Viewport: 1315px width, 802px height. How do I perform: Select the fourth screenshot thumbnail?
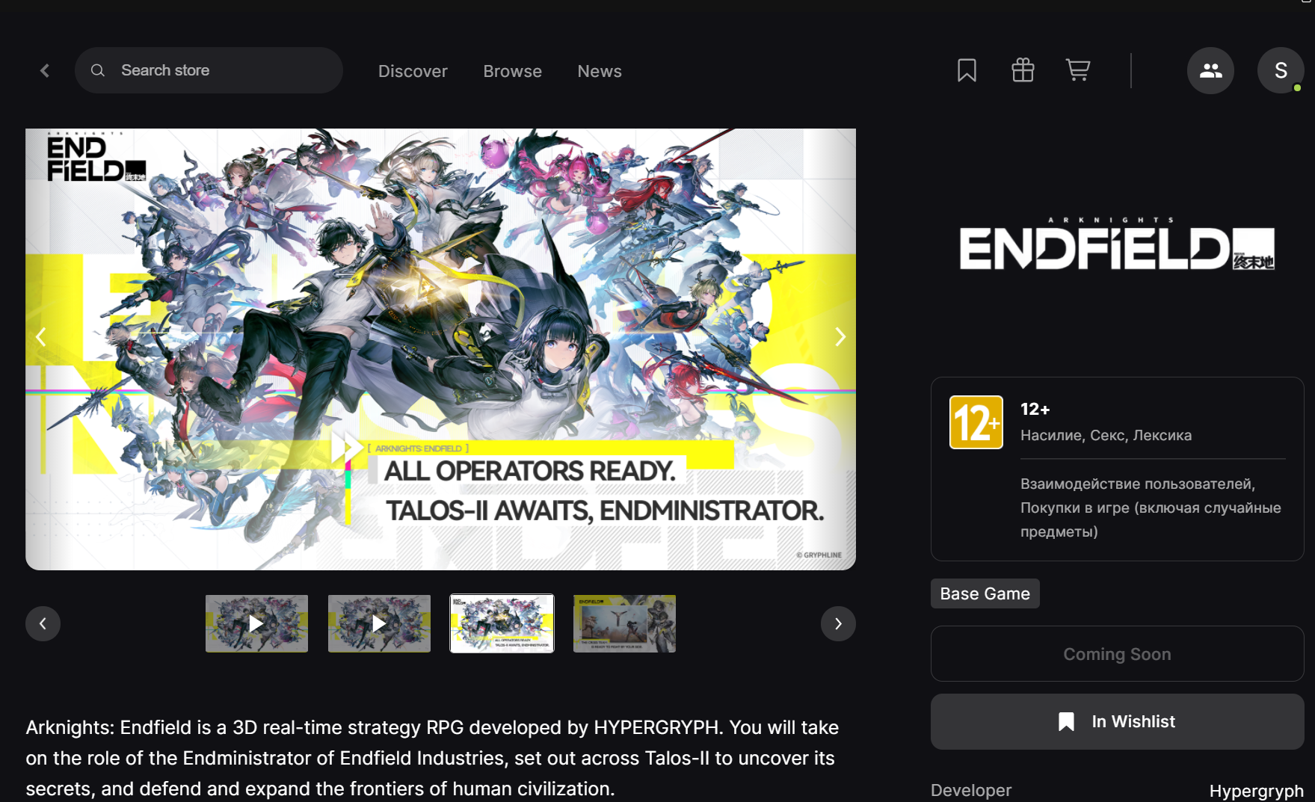pos(624,623)
